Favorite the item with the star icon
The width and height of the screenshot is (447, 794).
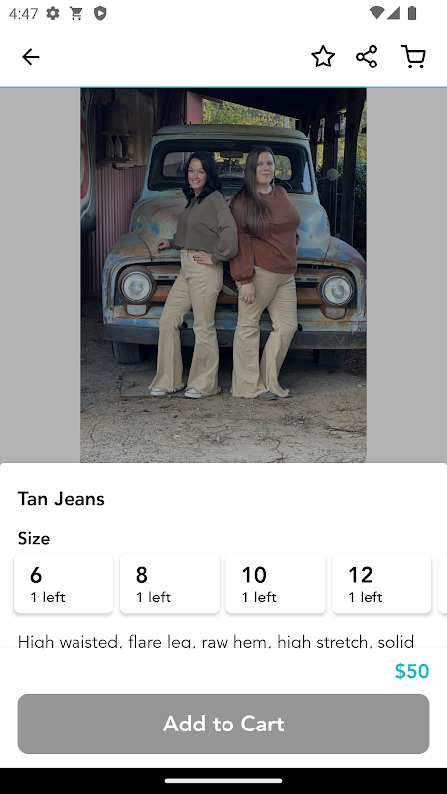click(323, 57)
